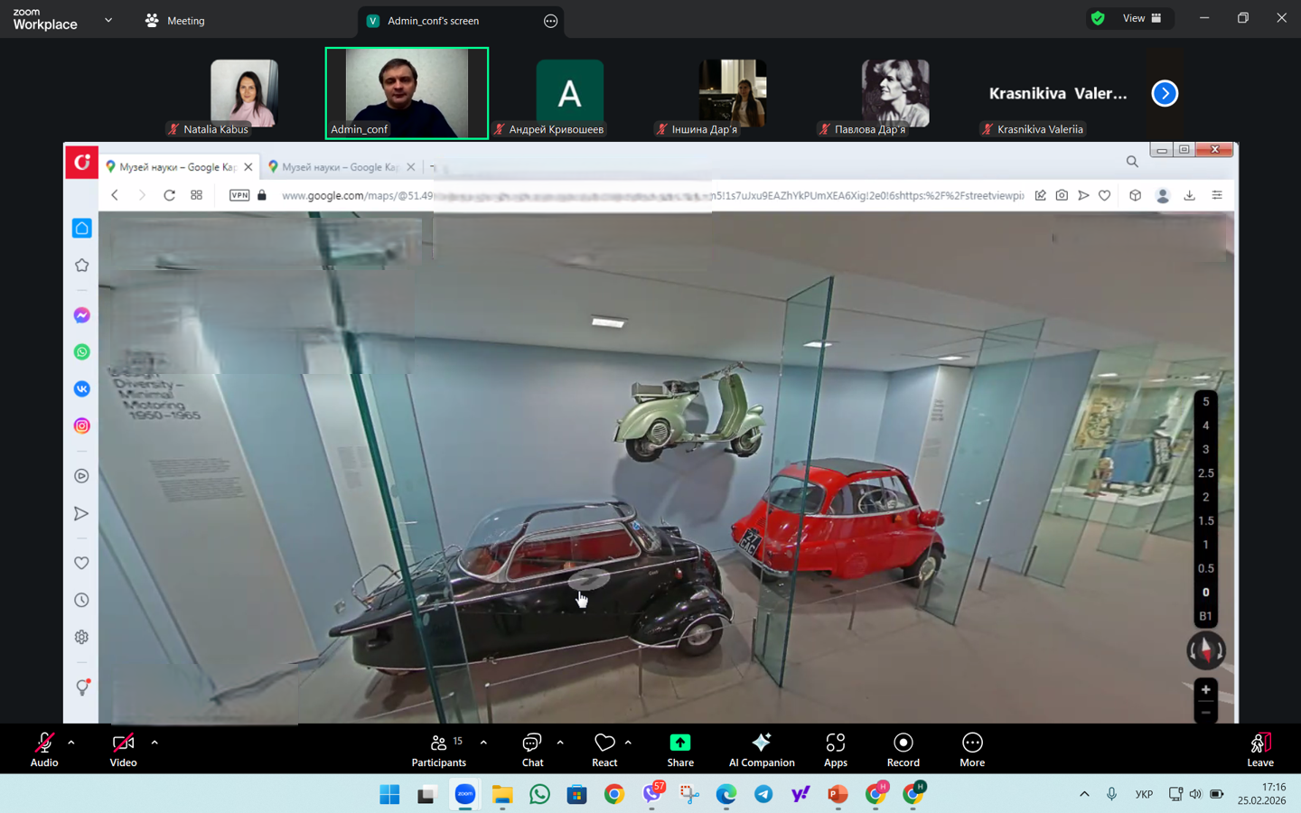Start camera with the Video button
This screenshot has width=1301, height=813.
click(123, 749)
